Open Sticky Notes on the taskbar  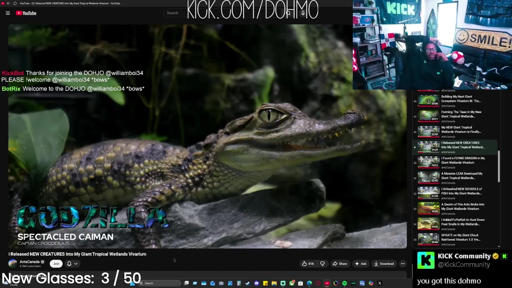click(265, 283)
